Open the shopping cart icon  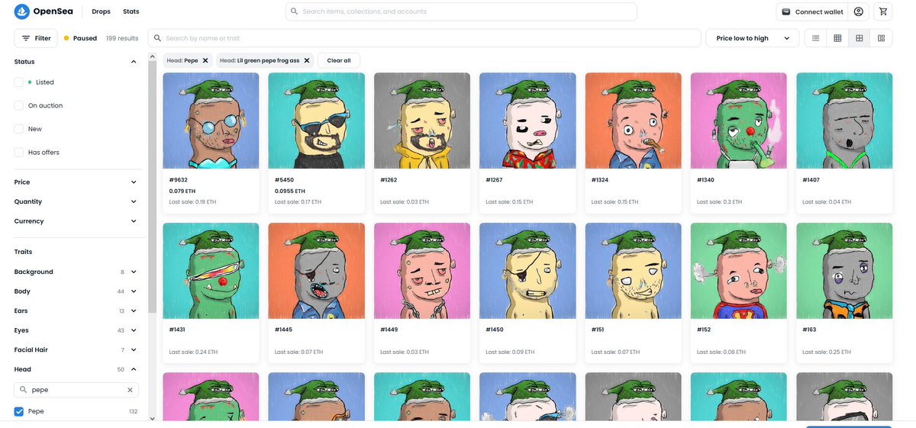tap(883, 11)
